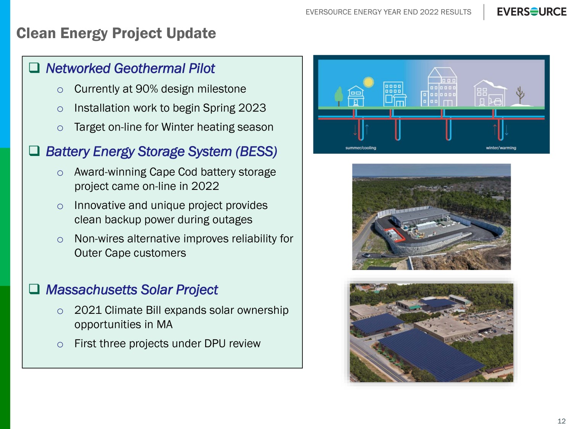Click the blue band in the left border
Viewport: 572px width, 429px height.
pos(5,72)
